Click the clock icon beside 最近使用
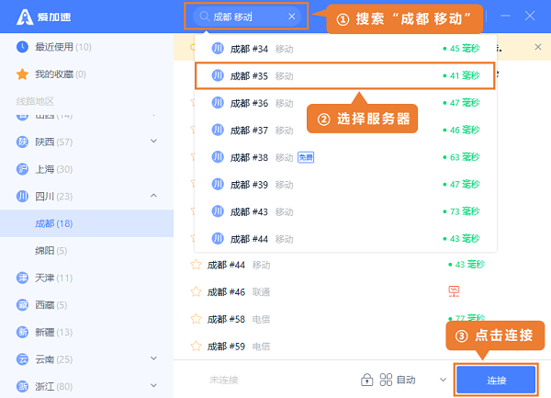 22,47
